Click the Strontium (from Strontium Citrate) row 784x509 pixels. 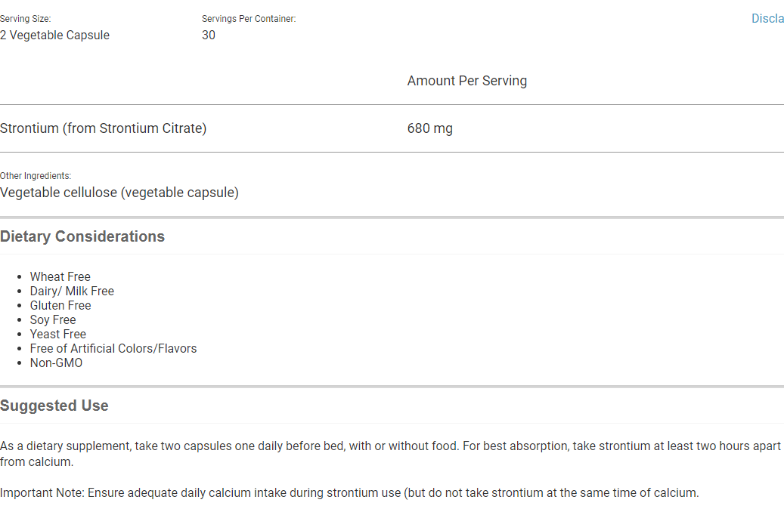[104, 128]
